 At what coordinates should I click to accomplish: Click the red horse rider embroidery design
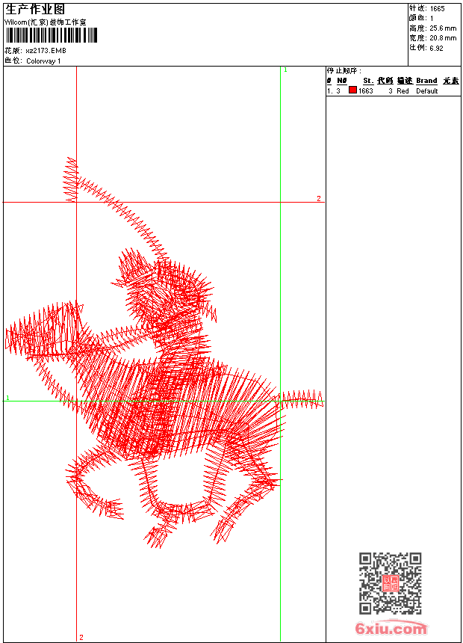[164, 353]
